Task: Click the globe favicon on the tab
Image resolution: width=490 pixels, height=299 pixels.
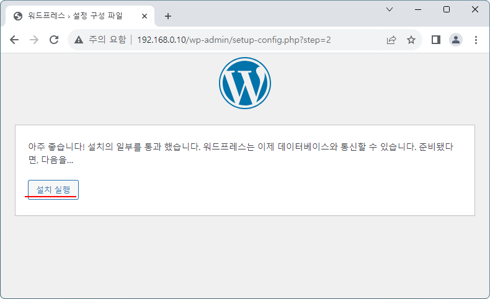Action: pyautogui.click(x=18, y=16)
